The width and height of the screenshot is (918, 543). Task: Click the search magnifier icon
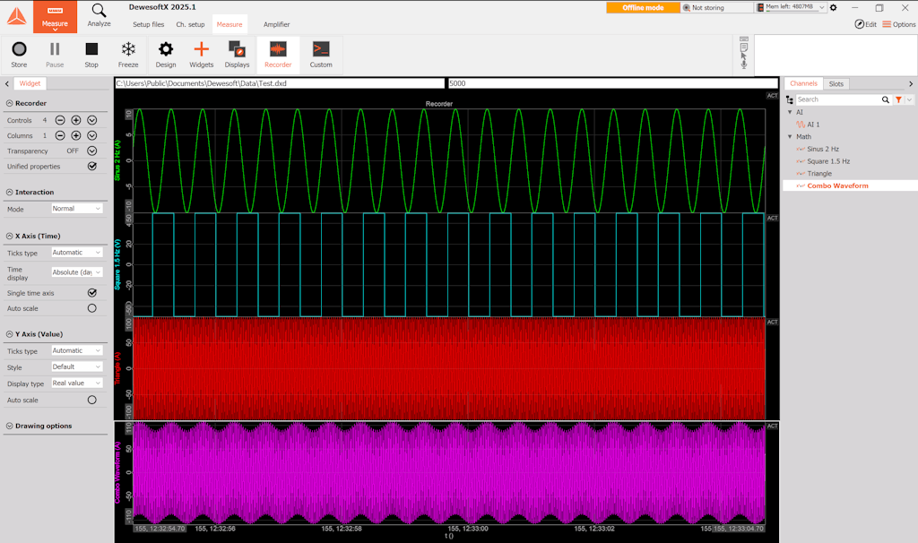[x=885, y=100]
